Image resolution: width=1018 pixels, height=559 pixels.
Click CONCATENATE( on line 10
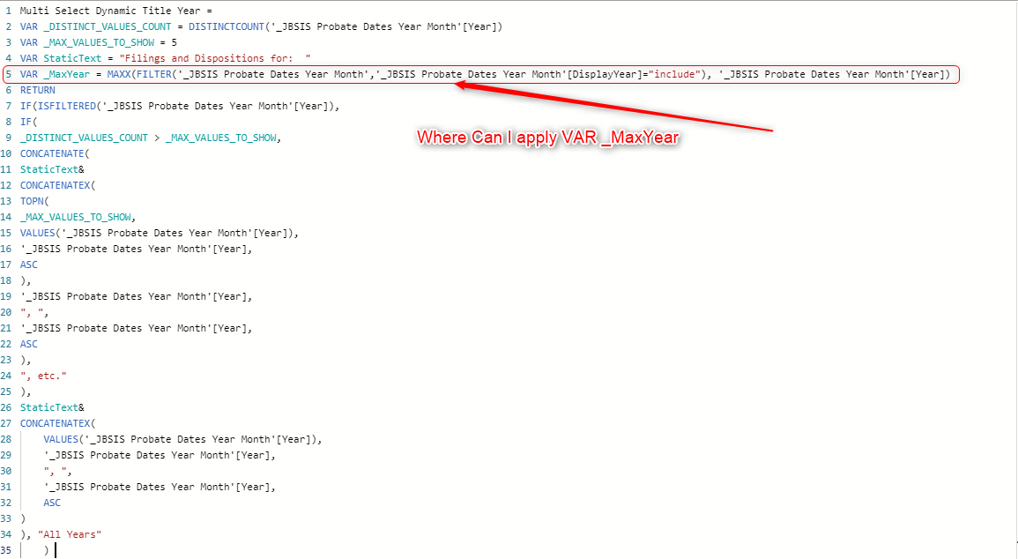[56, 154]
